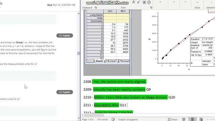
Task: Increase font size in Word ribbon
Action: pyautogui.click(x=134, y=2)
